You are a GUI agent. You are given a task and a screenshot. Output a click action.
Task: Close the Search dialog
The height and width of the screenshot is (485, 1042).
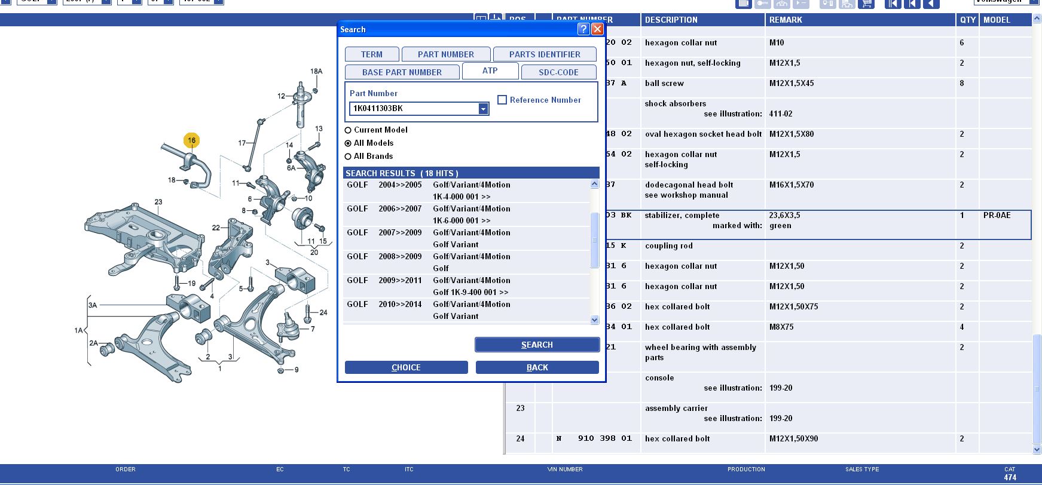[x=597, y=29]
